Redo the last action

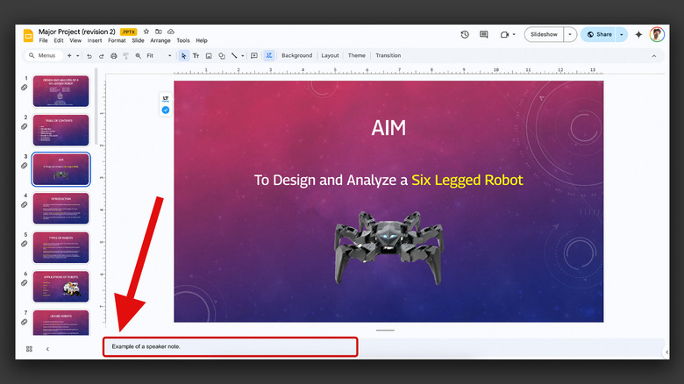tap(101, 56)
